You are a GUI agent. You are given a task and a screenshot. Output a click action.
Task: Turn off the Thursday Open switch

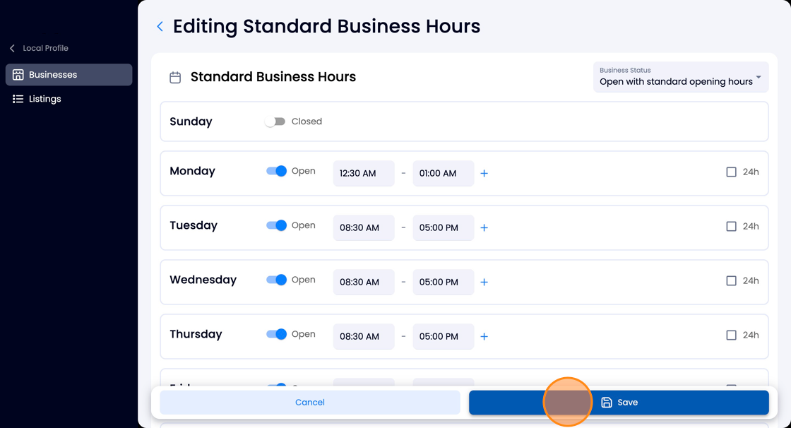coord(276,334)
